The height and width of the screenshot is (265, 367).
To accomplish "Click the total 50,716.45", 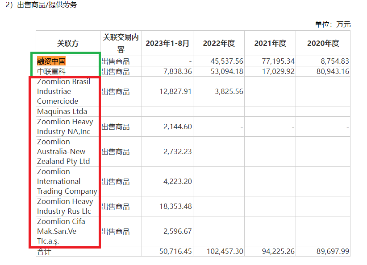I will pos(175,252).
